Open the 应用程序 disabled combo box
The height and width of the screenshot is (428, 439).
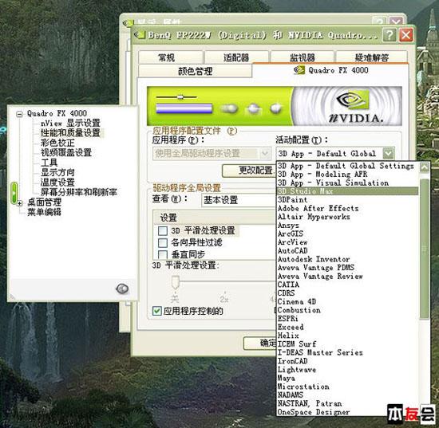[x=212, y=153]
